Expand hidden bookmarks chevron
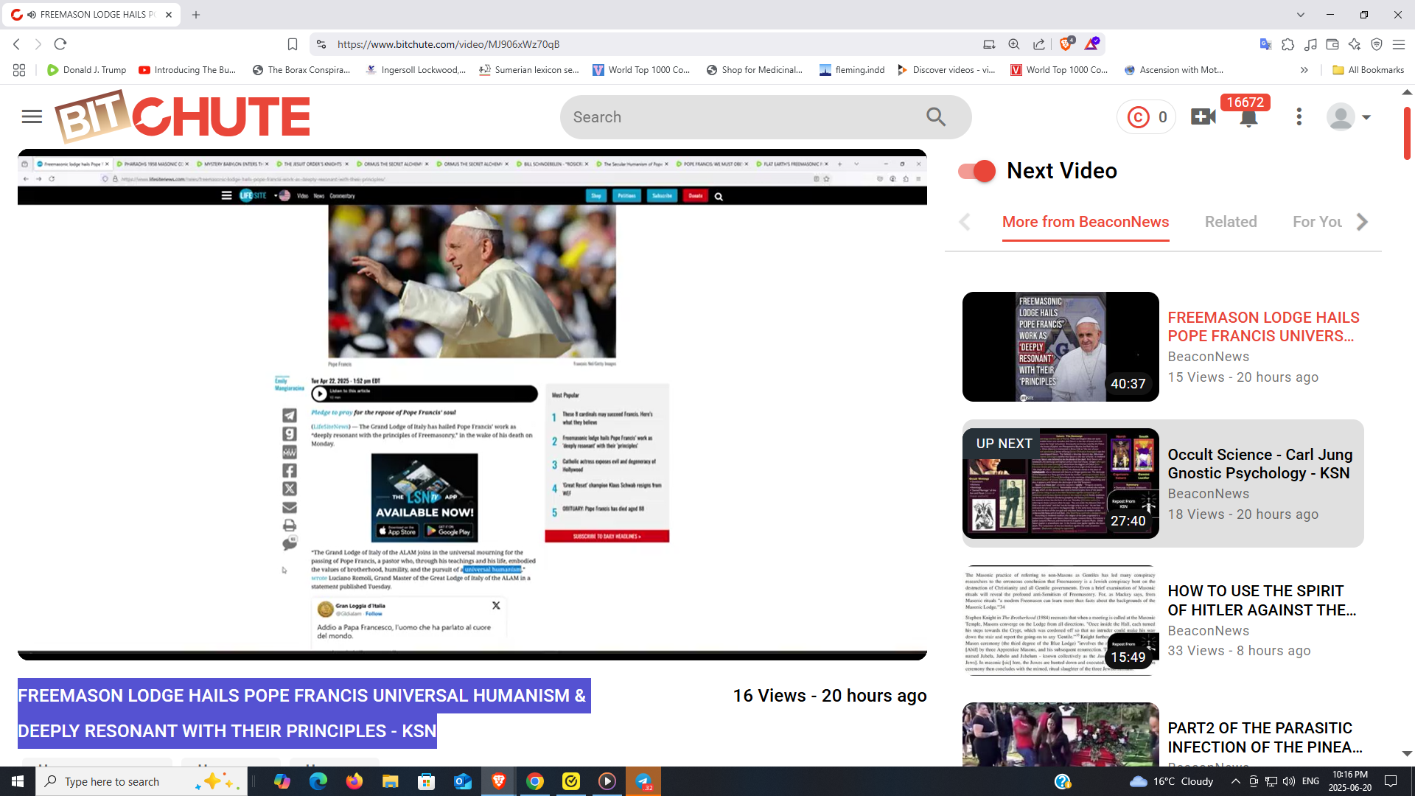The width and height of the screenshot is (1415, 796). click(x=1304, y=70)
